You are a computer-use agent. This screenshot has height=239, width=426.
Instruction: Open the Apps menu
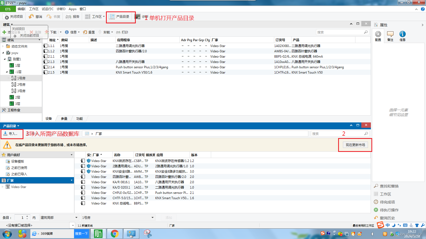(72, 9)
